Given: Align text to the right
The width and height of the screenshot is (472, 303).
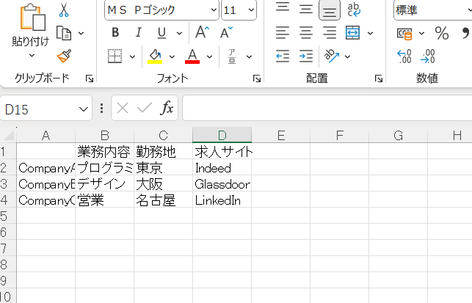Looking at the screenshot, I should click(330, 33).
